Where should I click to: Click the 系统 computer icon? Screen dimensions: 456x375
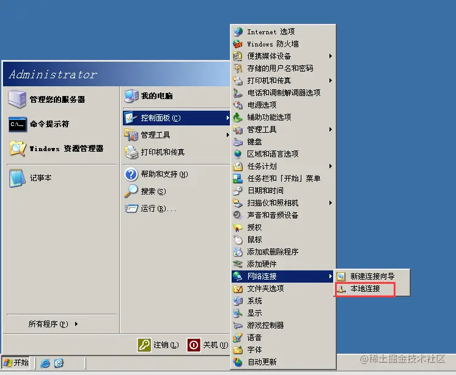[238, 301]
